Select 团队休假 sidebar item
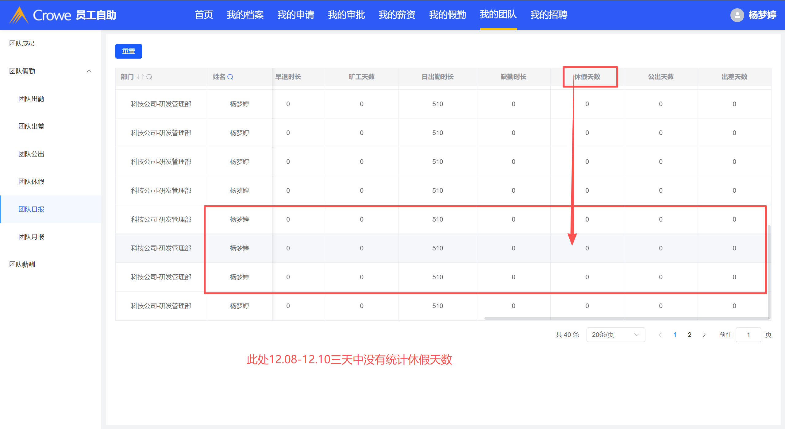The height and width of the screenshot is (429, 785). pos(31,182)
